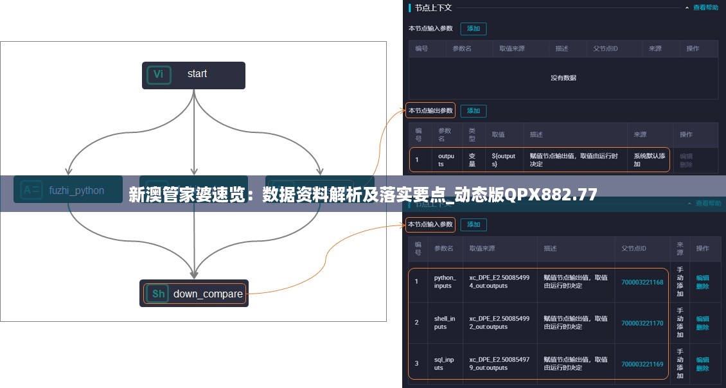Select the fuzhi_python node
The height and width of the screenshot is (388, 726).
point(68,190)
